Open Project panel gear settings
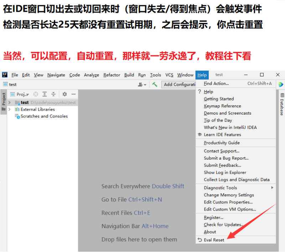Viewport: 285px width, 252px height. [64, 94]
